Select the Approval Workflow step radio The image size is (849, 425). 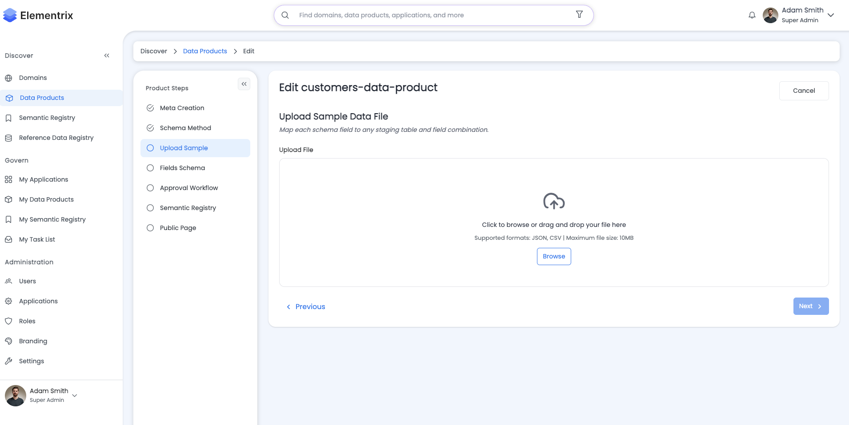pos(150,188)
